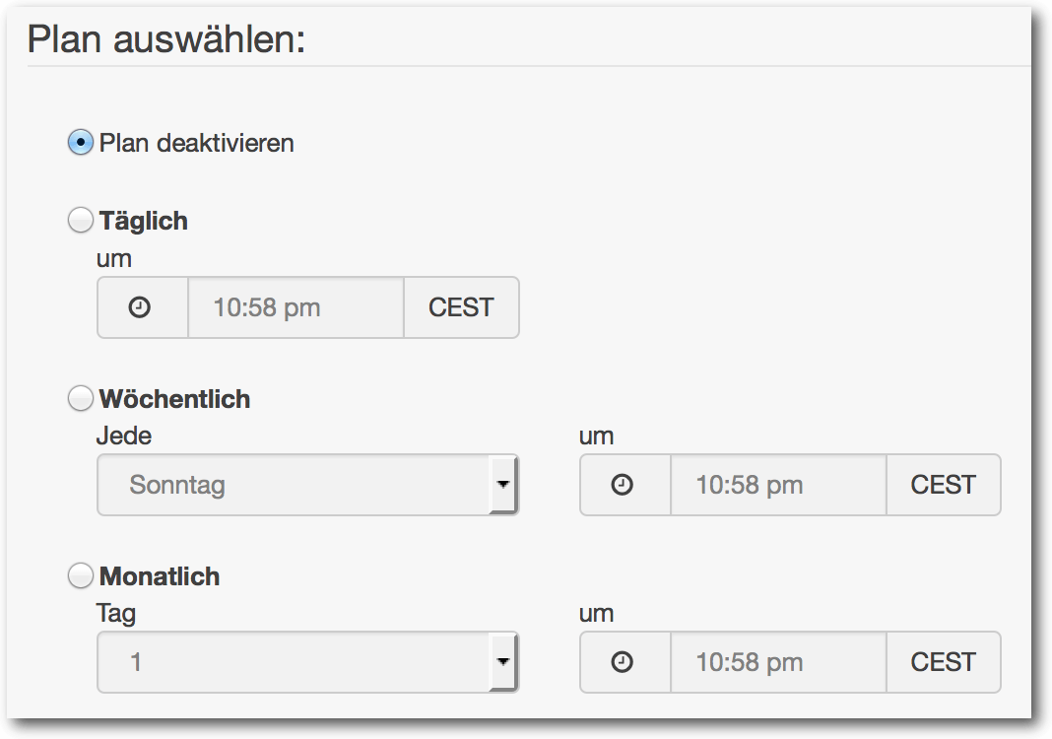Open the Sonntag weekday dropdown
The height and width of the screenshot is (739, 1052).
coord(294,485)
